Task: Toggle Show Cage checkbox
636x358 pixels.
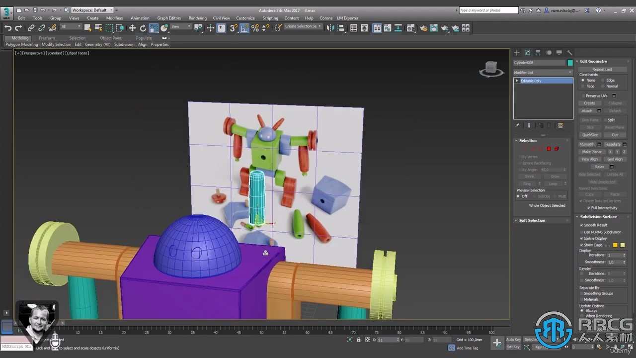Action: pos(582,245)
